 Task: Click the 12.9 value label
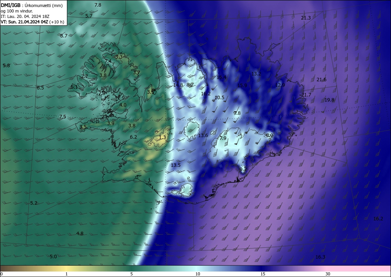pyautogui.click(x=280, y=85)
